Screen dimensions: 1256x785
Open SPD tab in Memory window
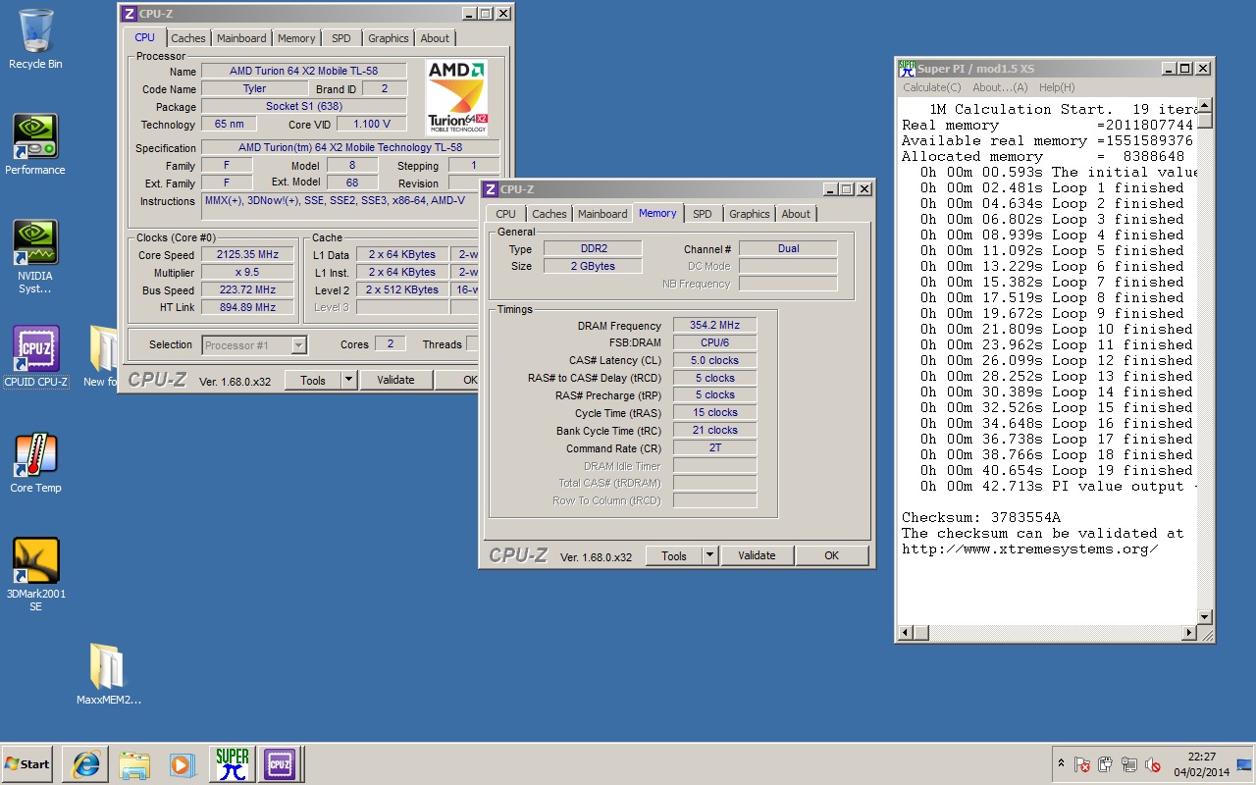click(x=703, y=214)
